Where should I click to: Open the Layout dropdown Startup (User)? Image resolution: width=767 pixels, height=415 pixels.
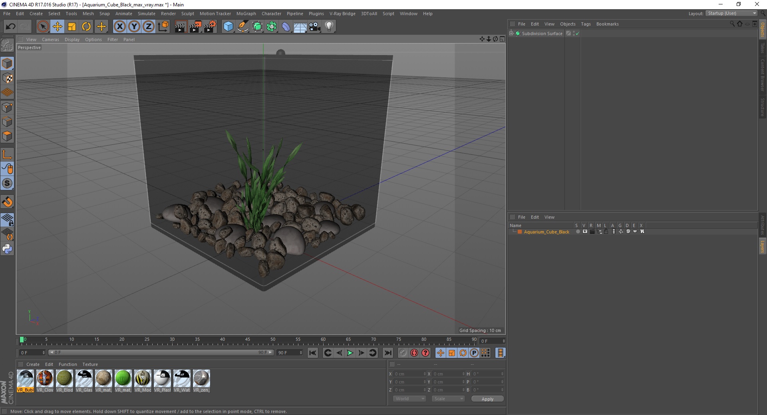731,14
